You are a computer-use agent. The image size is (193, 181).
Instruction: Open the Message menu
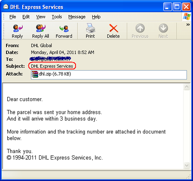click(77, 17)
